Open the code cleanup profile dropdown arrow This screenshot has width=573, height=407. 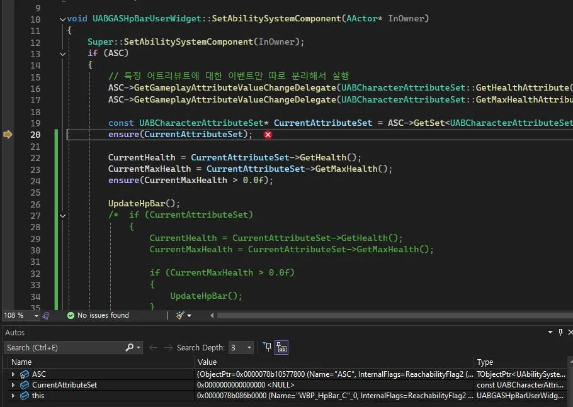190,316
